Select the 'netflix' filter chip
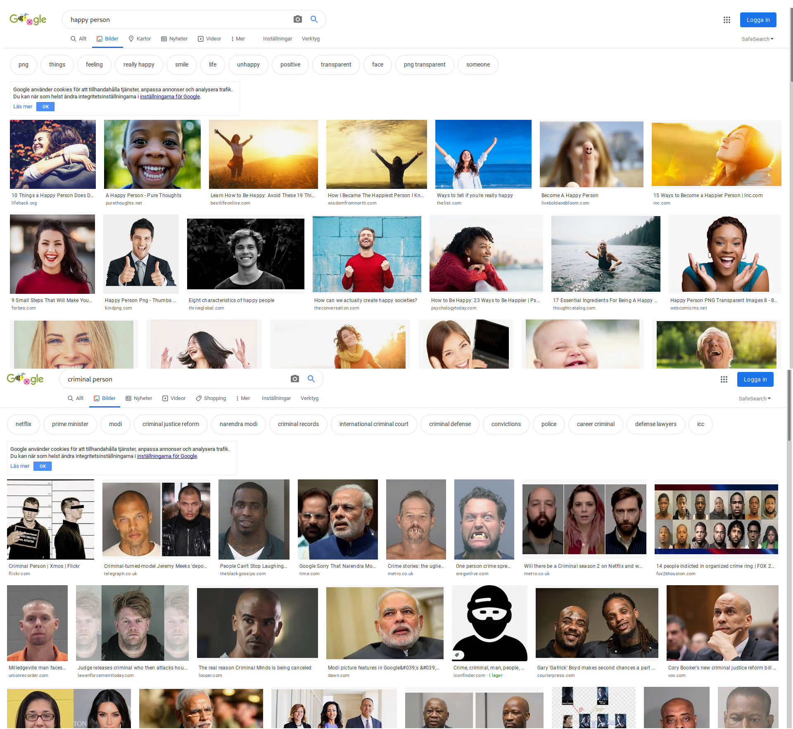This screenshot has width=793, height=729. 24,424
